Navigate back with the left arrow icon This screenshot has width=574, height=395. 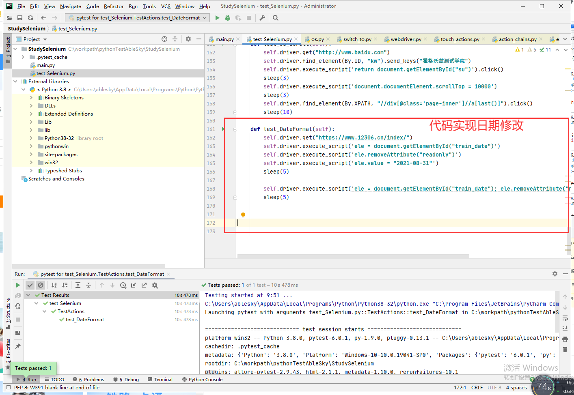[43, 18]
